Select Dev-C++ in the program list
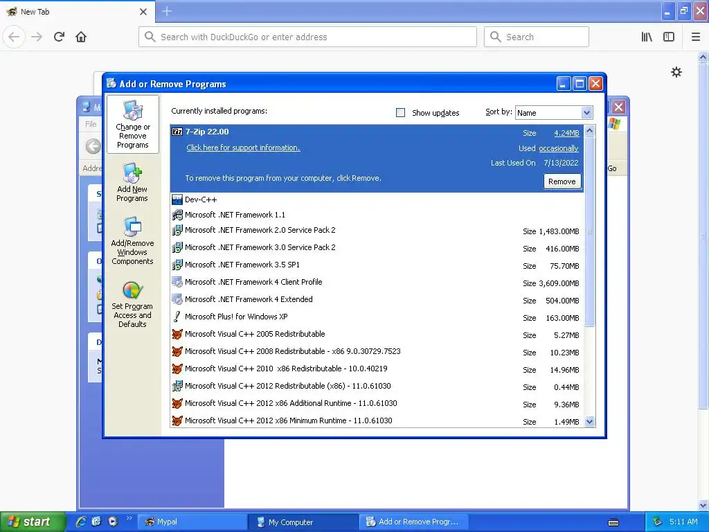Screen dimensions: 709x532 377,199
